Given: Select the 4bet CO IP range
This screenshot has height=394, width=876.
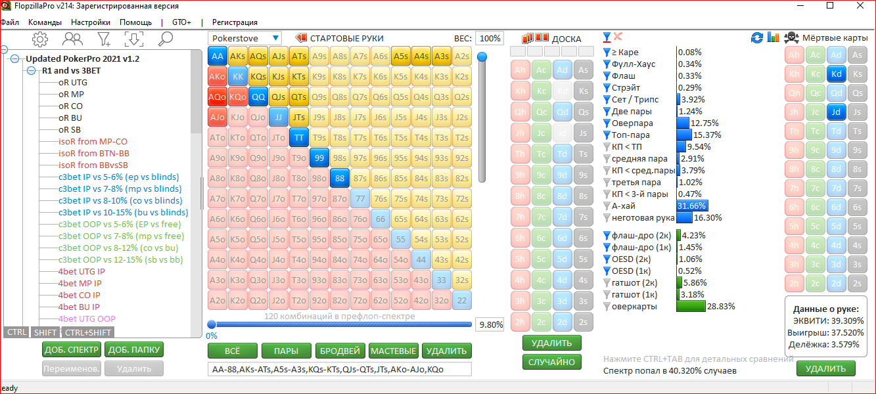Looking at the screenshot, I should tap(80, 295).
